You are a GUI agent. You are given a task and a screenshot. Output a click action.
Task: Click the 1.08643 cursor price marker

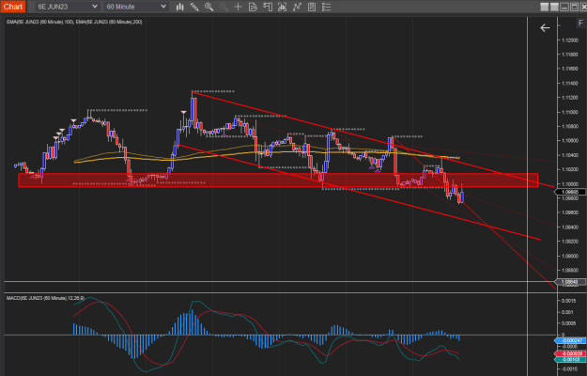click(569, 282)
